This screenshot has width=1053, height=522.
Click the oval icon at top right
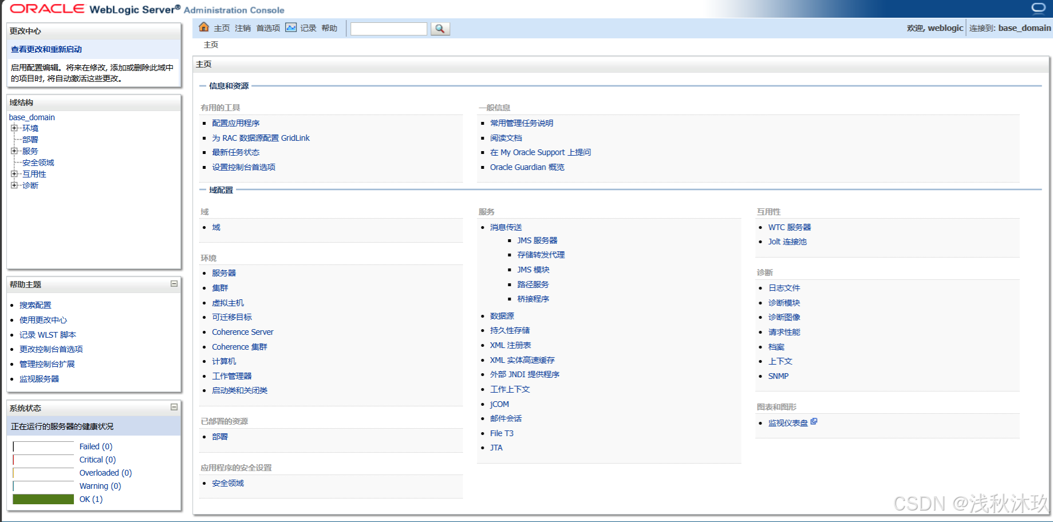pyautogui.click(x=1038, y=7)
